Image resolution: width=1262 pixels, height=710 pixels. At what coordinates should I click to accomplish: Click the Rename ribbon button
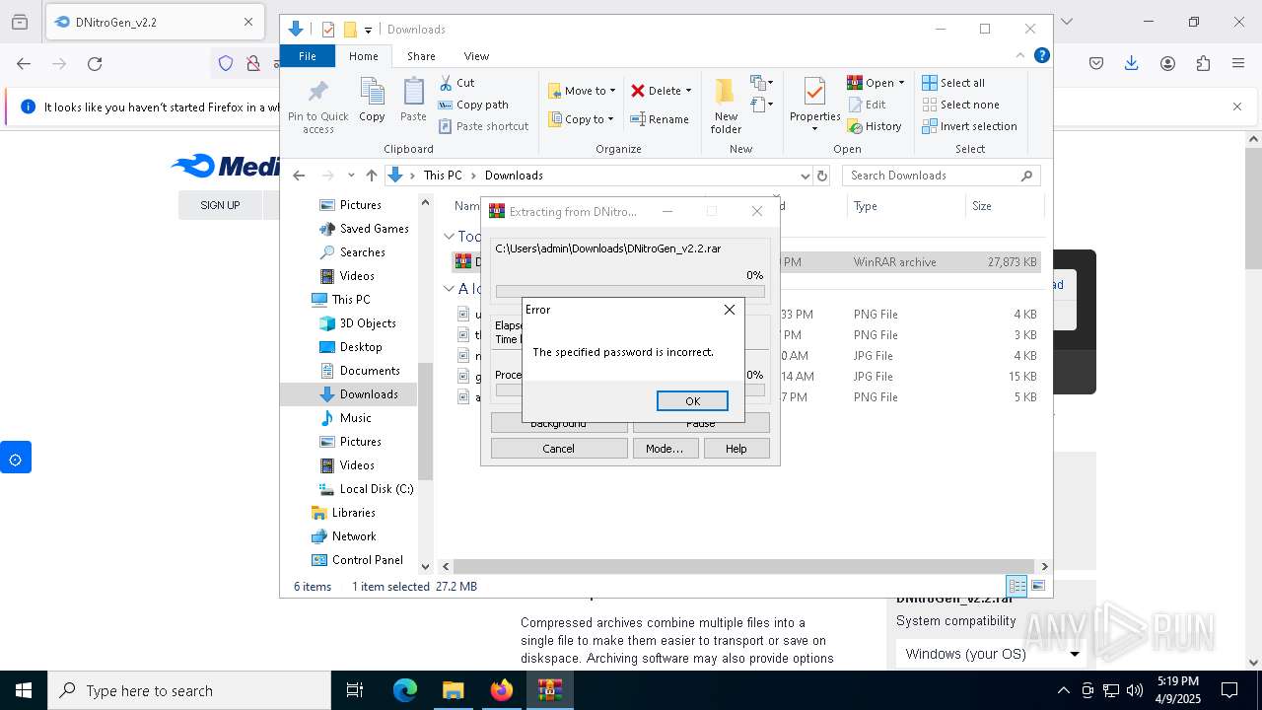tap(661, 119)
